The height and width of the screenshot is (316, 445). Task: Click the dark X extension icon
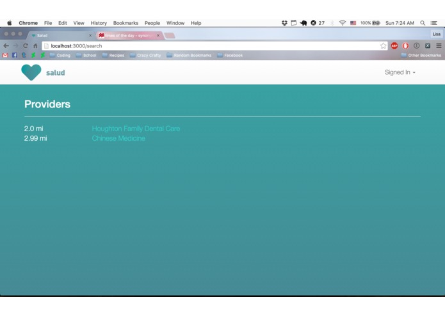pos(428,45)
